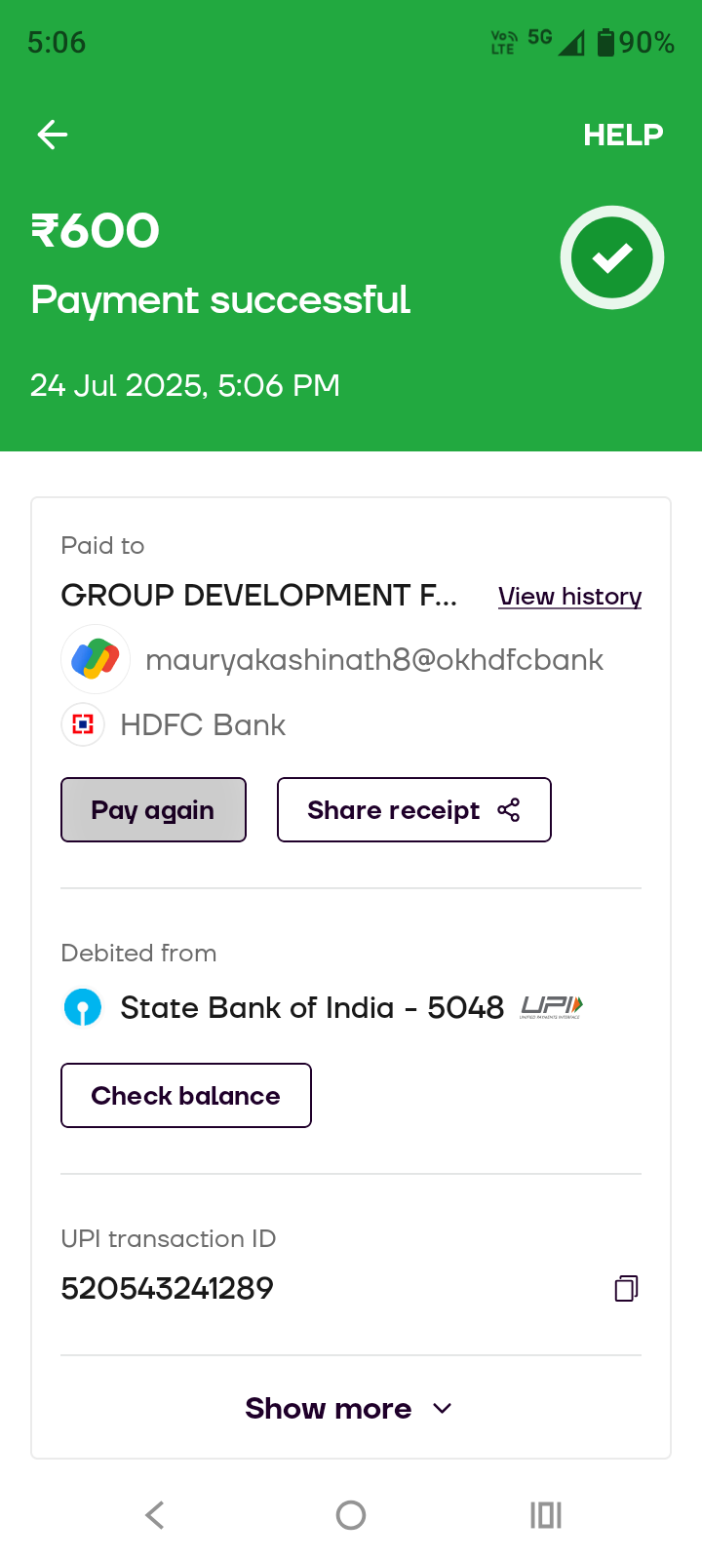Tap the Show more chevron arrow

tap(442, 1408)
